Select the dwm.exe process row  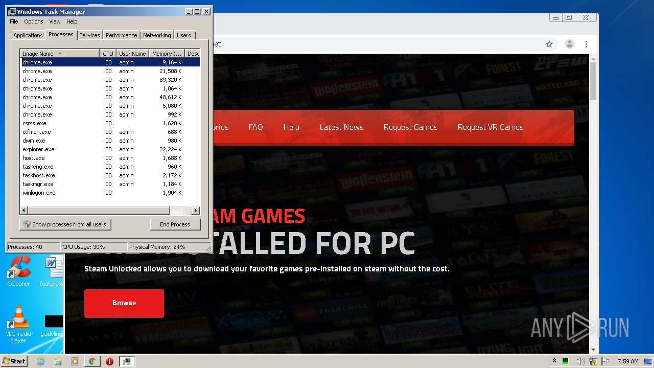[x=110, y=141]
